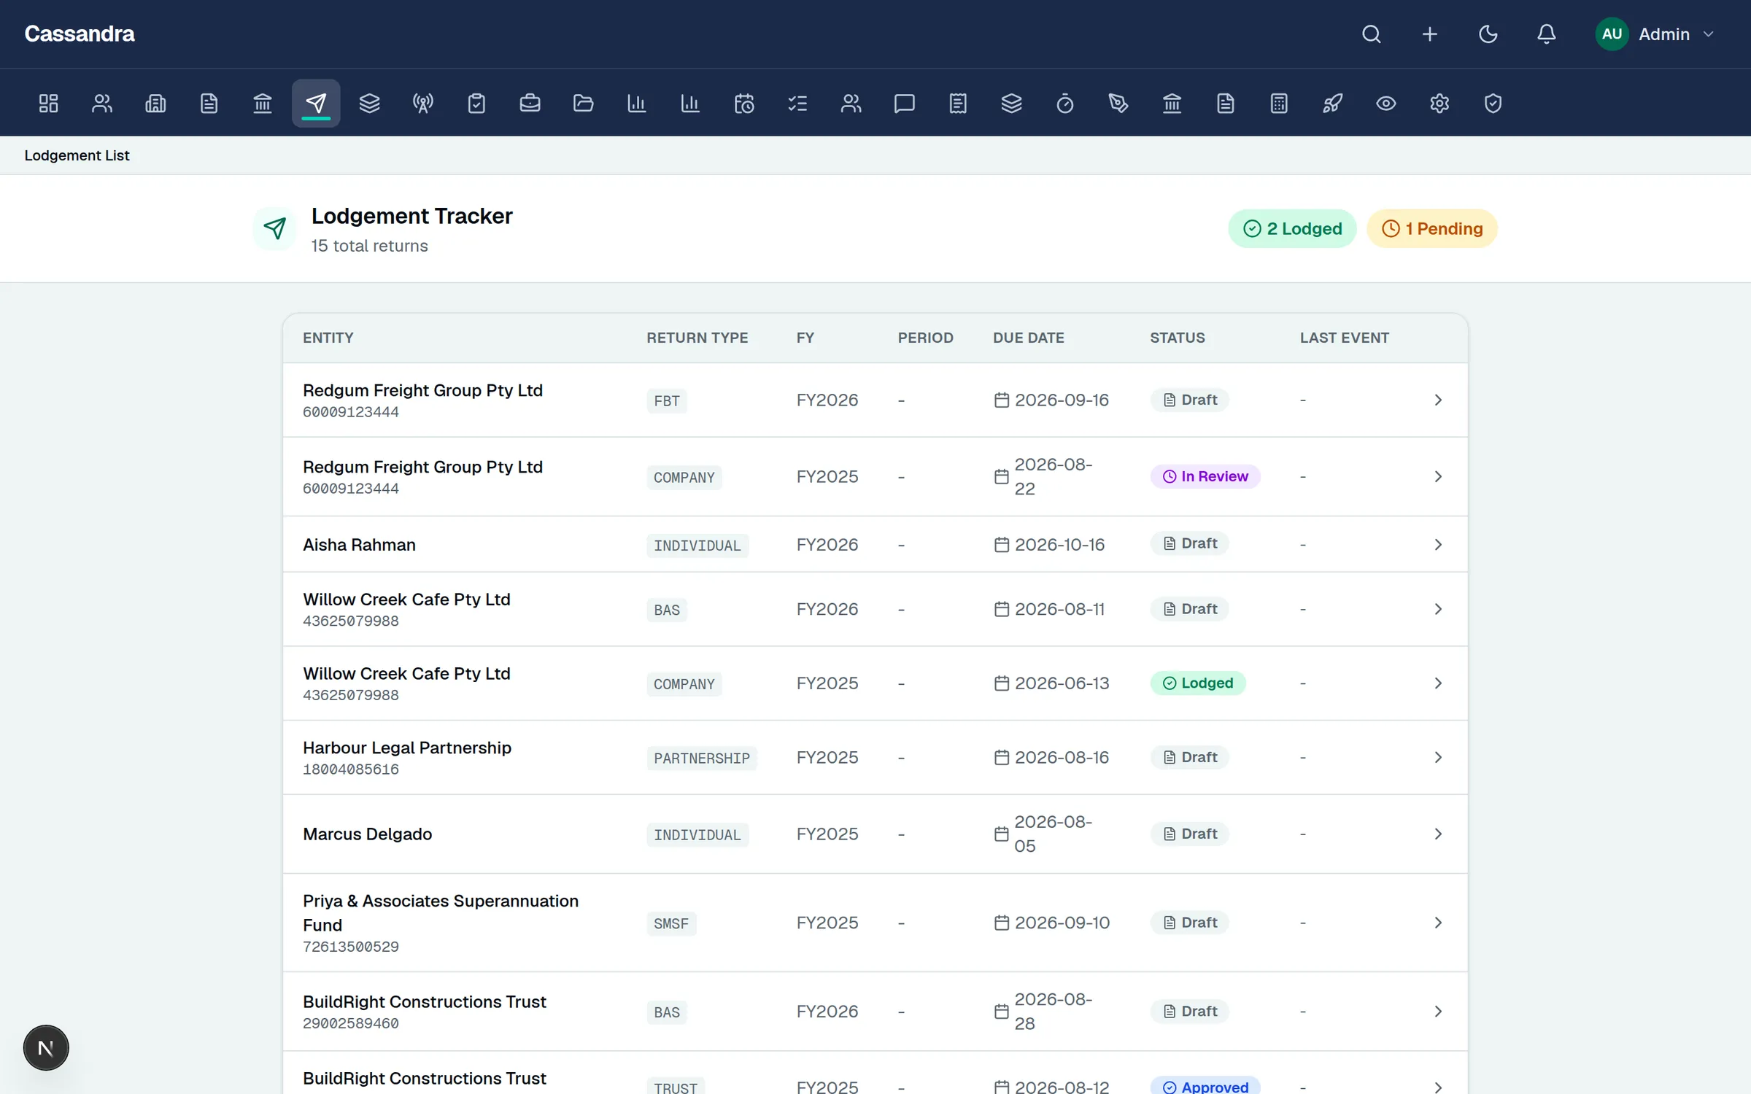
Task: Click the due date 2026-06-13
Action: tap(1062, 683)
